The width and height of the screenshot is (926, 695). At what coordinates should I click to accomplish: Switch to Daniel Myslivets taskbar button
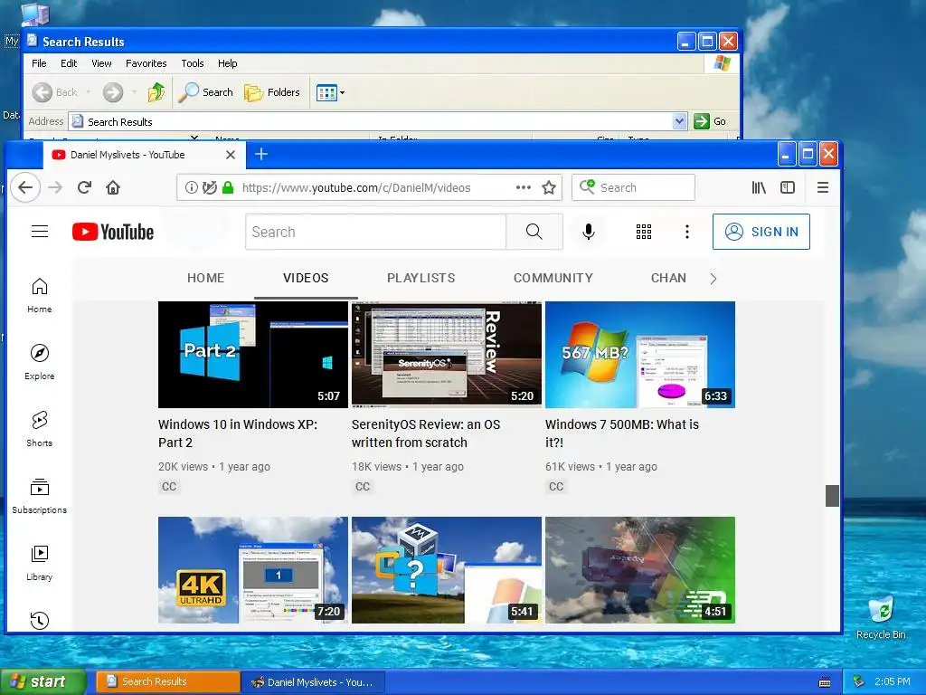(313, 682)
